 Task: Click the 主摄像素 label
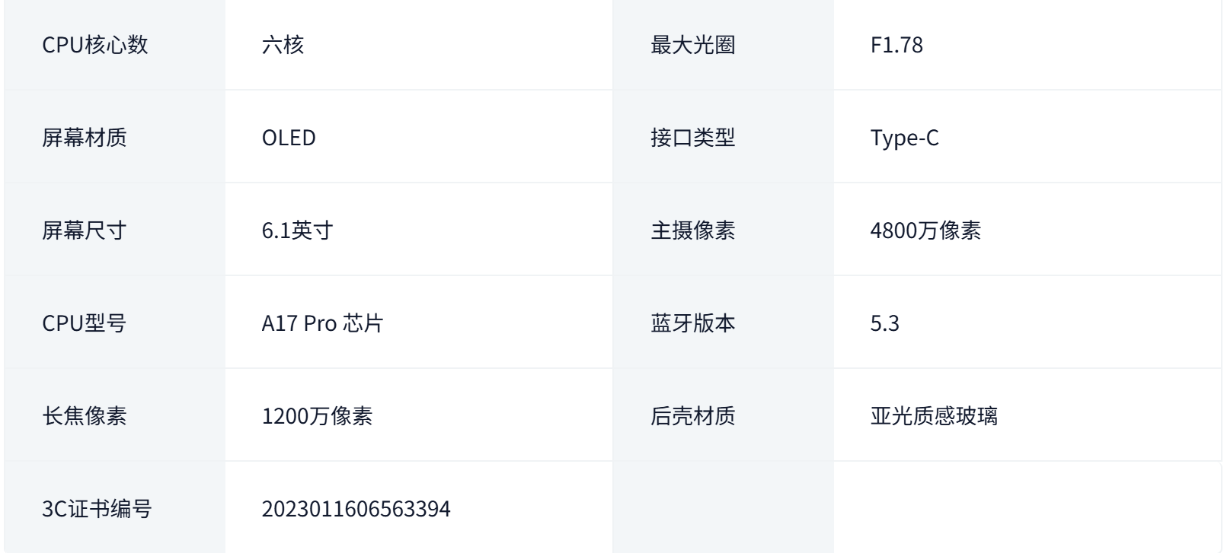point(692,230)
